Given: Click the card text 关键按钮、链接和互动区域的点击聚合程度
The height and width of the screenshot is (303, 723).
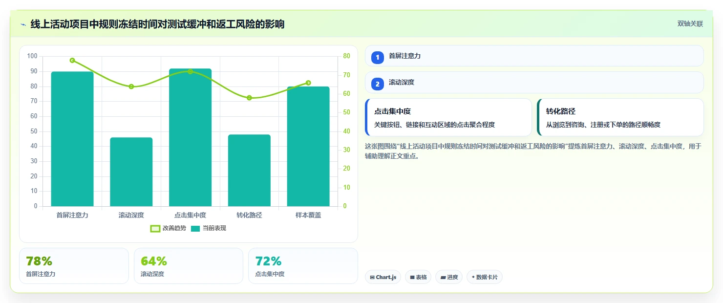Looking at the screenshot, I should click(x=434, y=125).
